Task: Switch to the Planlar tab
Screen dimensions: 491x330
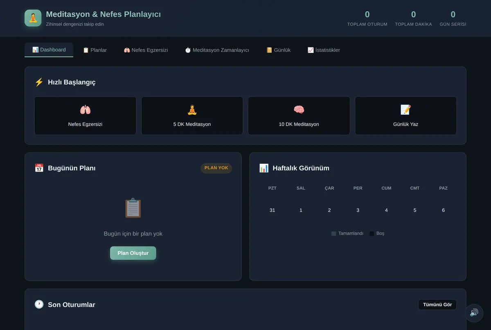Action: 95,50
